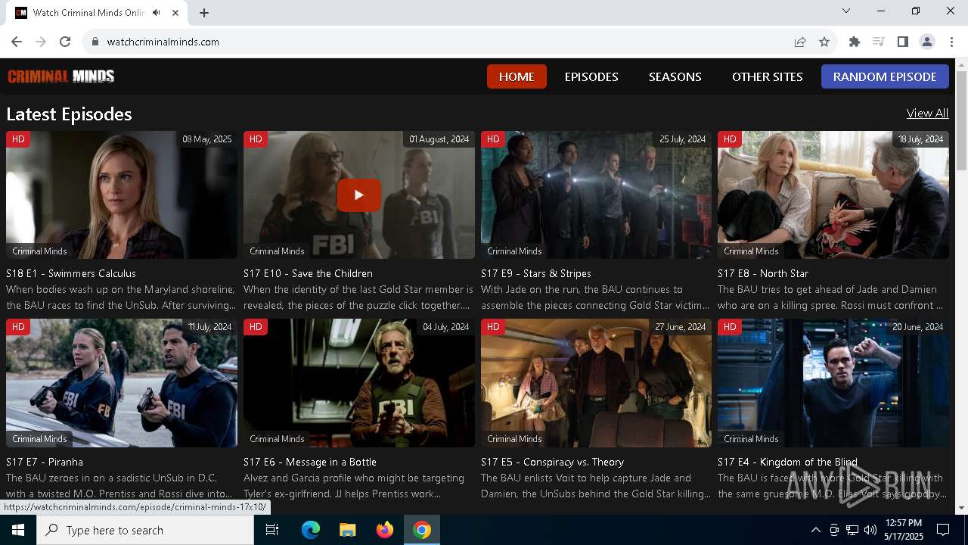Click the scrollbar down arrow

[x=961, y=508]
